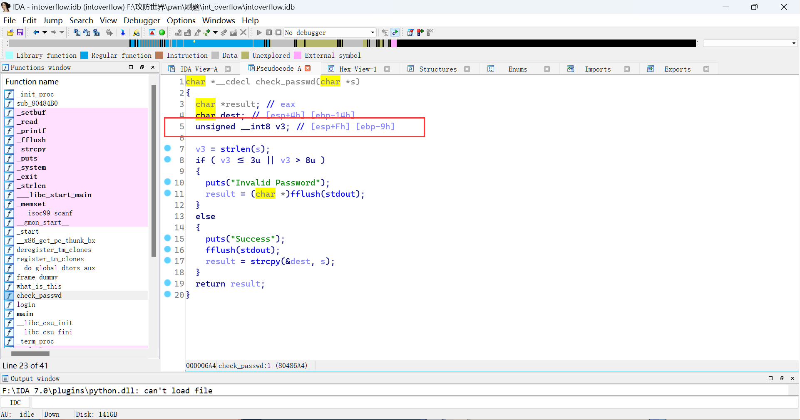The height and width of the screenshot is (420, 800).
Task: Open the File menu
Action: click(x=9, y=20)
